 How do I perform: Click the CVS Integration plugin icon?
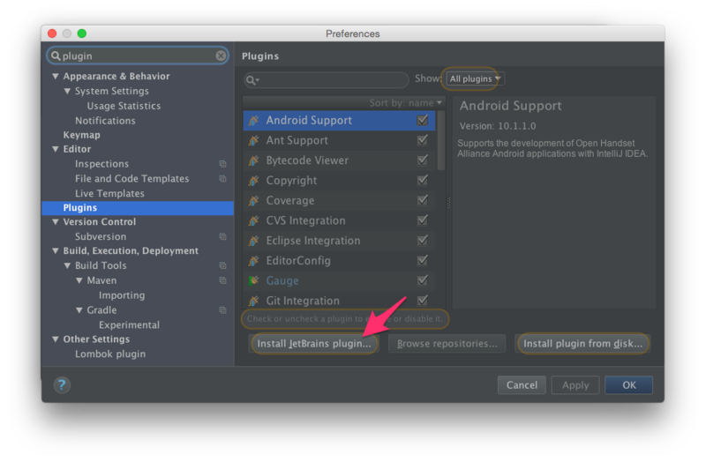253,220
